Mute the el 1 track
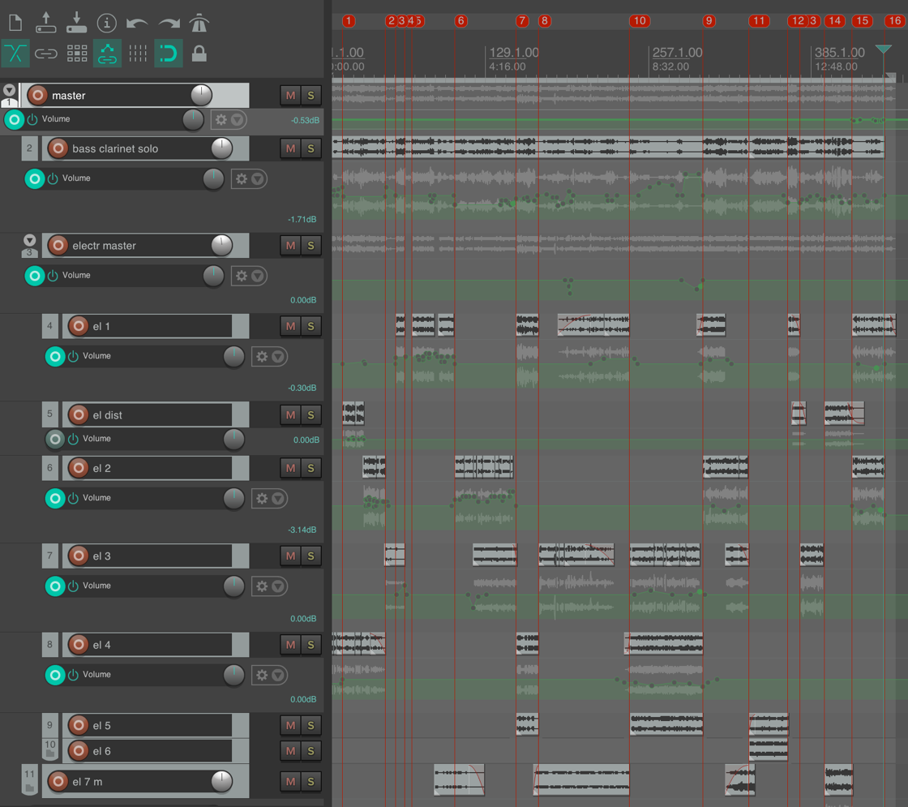Screen dimensions: 908x807 pyautogui.click(x=290, y=326)
